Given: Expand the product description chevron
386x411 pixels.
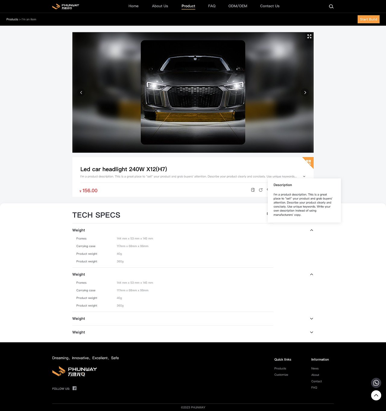Looking at the screenshot, I should tap(304, 177).
